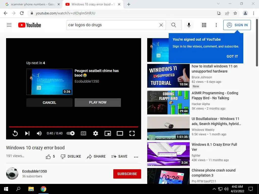Open the Peugeot seatbelt chime up-next thumbnail
Image resolution: width=259 pixels, height=194 pixels.
[49, 82]
